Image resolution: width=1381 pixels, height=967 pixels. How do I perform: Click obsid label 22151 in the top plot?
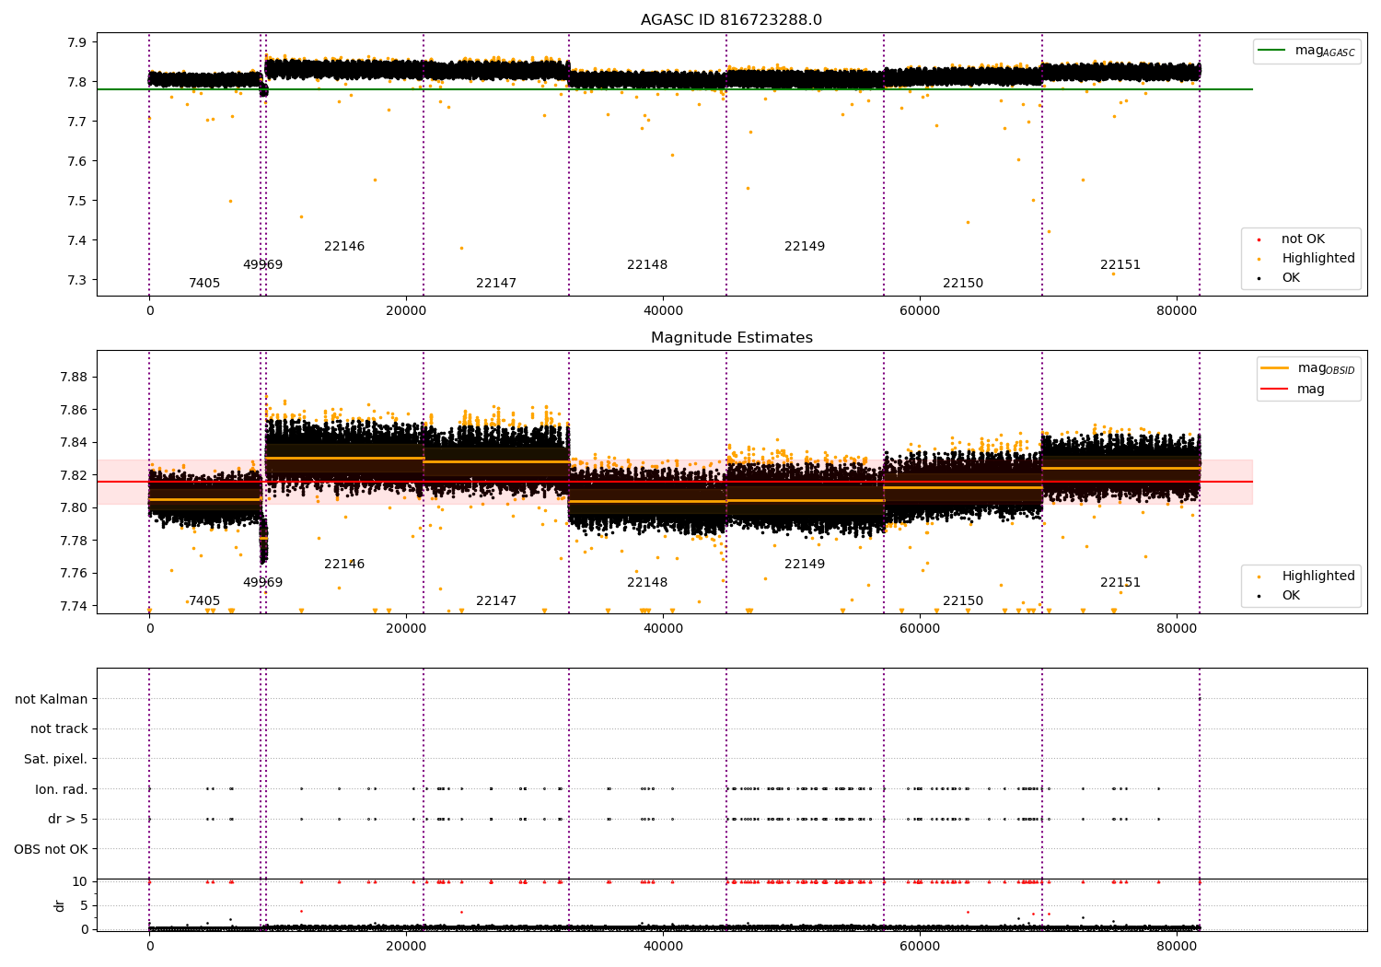[1120, 265]
